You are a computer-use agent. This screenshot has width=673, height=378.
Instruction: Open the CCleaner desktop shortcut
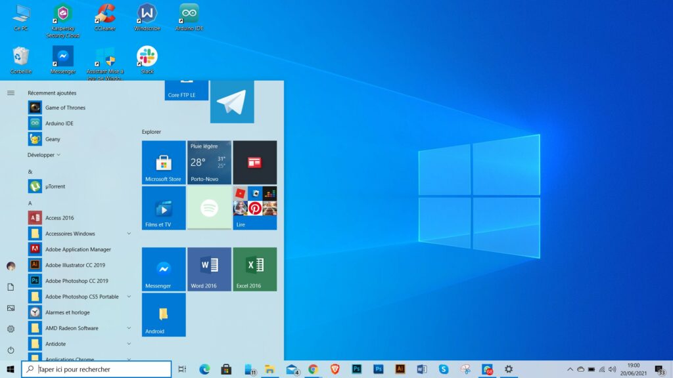click(104, 18)
